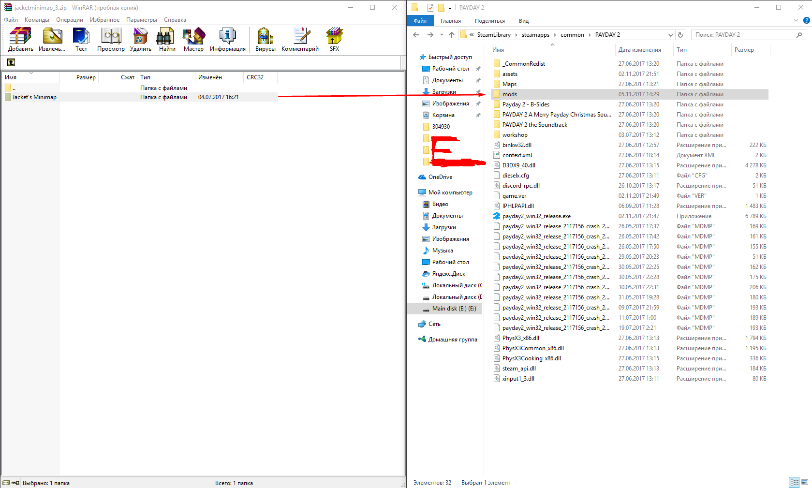812x488 pixels.
Task: Open WinRAR Справка menu
Action: pos(175,20)
